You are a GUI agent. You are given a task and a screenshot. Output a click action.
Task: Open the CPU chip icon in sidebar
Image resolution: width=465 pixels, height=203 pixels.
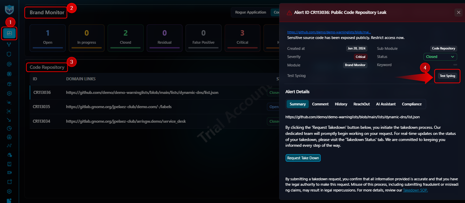point(9,74)
